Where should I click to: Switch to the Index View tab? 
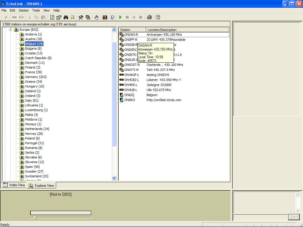tap(14, 185)
